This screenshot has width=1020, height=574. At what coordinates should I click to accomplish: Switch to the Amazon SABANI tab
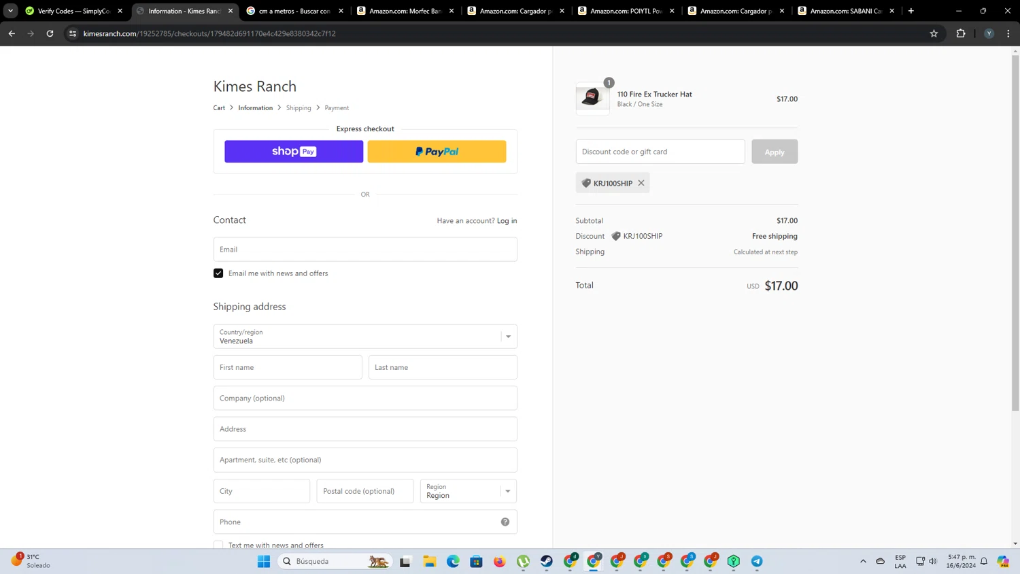[x=847, y=11]
